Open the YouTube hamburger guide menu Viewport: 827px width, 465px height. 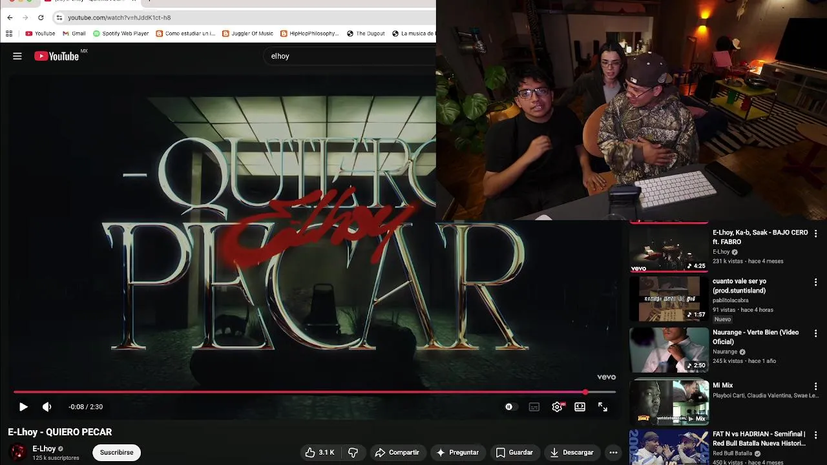tap(17, 56)
